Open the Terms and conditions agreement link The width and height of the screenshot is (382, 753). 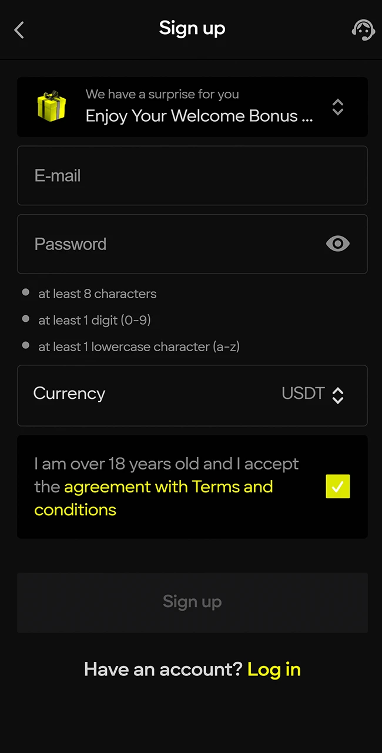(x=168, y=487)
